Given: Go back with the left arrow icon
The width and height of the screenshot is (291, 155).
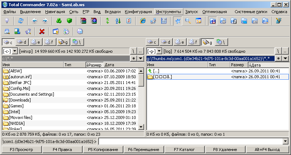Looking at the screenshot, I should coord(34,21).
